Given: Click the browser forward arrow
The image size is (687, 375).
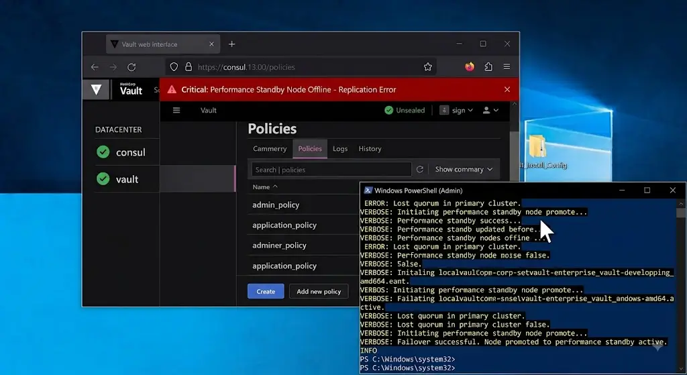Looking at the screenshot, I should click(x=113, y=67).
